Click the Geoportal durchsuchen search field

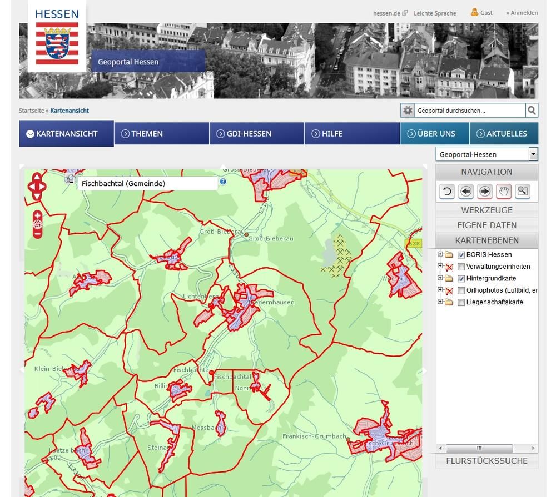tap(470, 111)
